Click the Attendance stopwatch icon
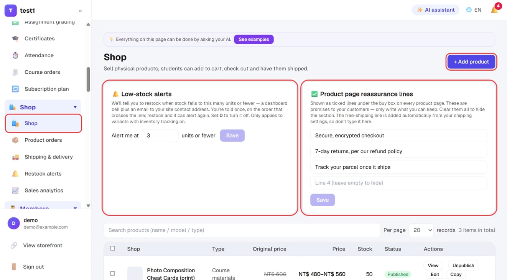 tap(15, 55)
